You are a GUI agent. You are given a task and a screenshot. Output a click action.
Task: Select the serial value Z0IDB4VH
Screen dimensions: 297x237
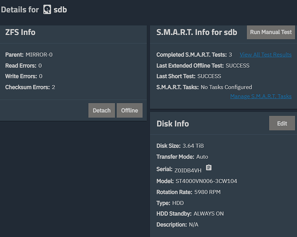188,170
